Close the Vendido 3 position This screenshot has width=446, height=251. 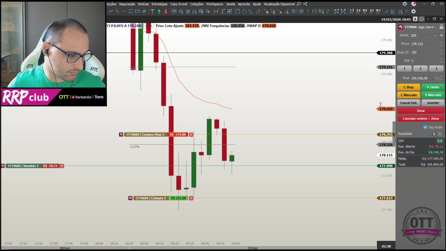(x=62, y=166)
